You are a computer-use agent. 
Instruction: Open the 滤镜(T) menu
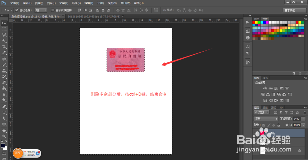click(89, 3)
